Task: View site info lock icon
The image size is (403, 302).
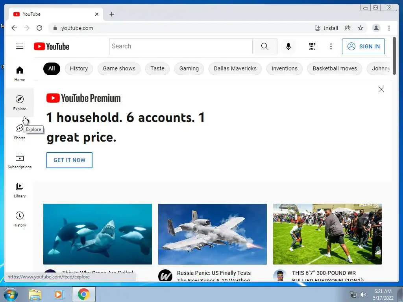Action: [55, 28]
